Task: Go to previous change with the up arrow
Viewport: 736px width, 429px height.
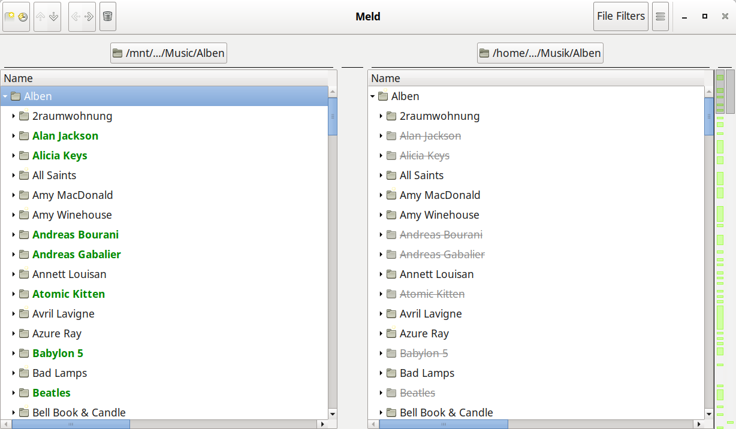Action: (x=41, y=17)
